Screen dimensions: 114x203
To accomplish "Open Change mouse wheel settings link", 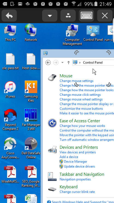I will tap(81, 99).
